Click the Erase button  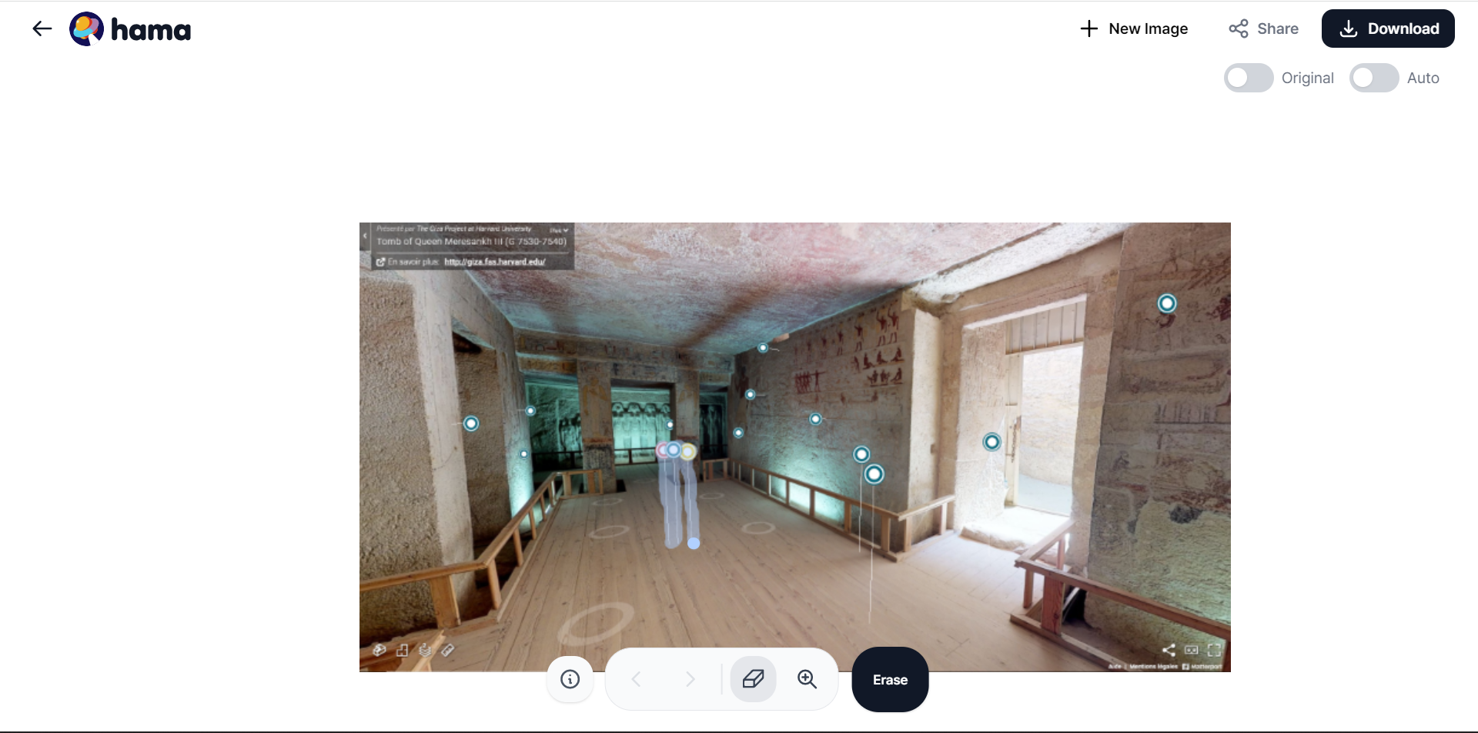coord(890,680)
